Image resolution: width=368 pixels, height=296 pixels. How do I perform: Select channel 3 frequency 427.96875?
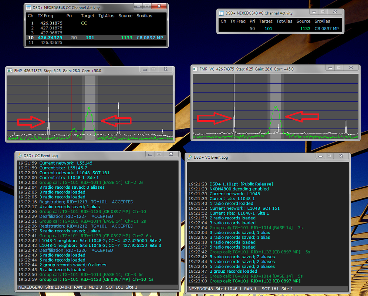pos(51,33)
